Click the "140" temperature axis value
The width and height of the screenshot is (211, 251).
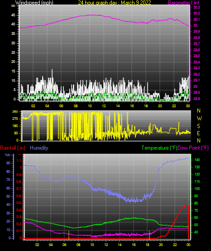(x=197, y=160)
